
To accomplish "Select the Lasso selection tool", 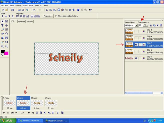I will 6,34.
